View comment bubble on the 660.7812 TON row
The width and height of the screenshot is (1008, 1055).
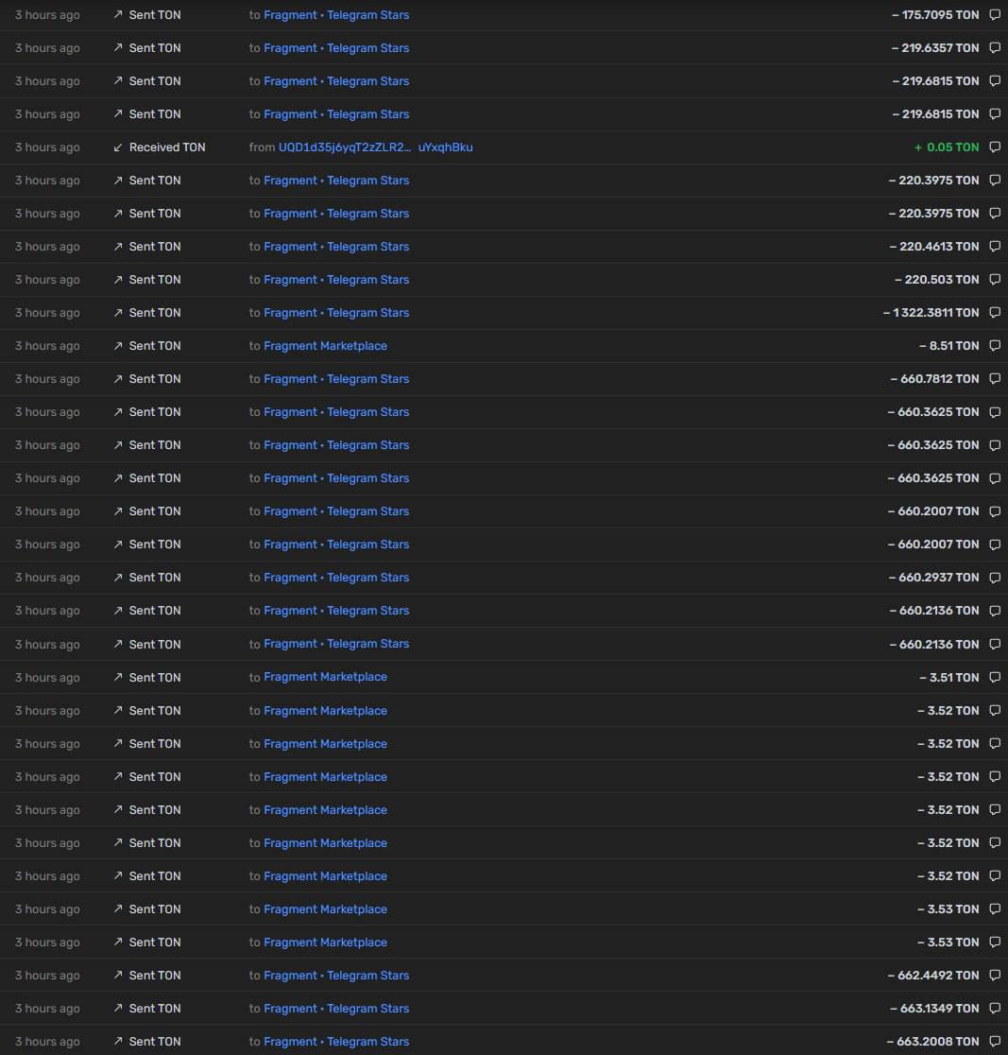(x=995, y=379)
